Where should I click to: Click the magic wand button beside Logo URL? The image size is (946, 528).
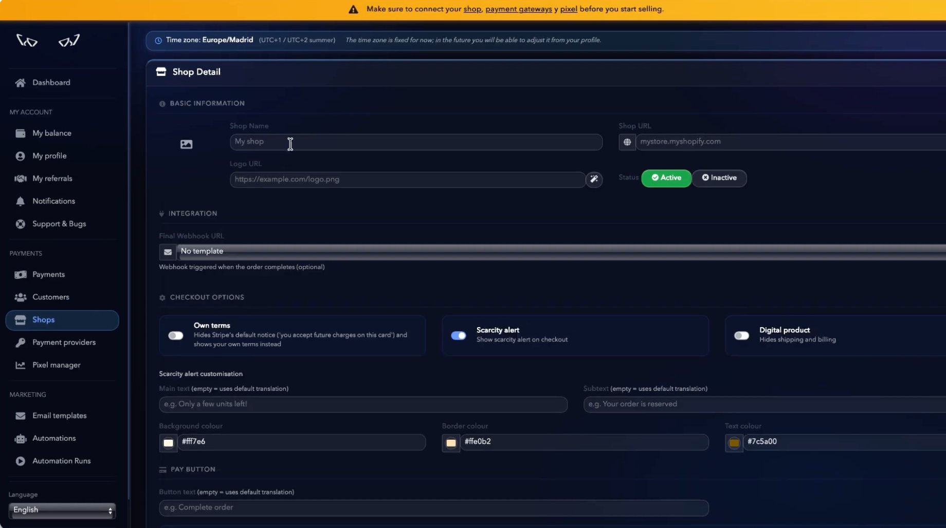click(x=594, y=179)
